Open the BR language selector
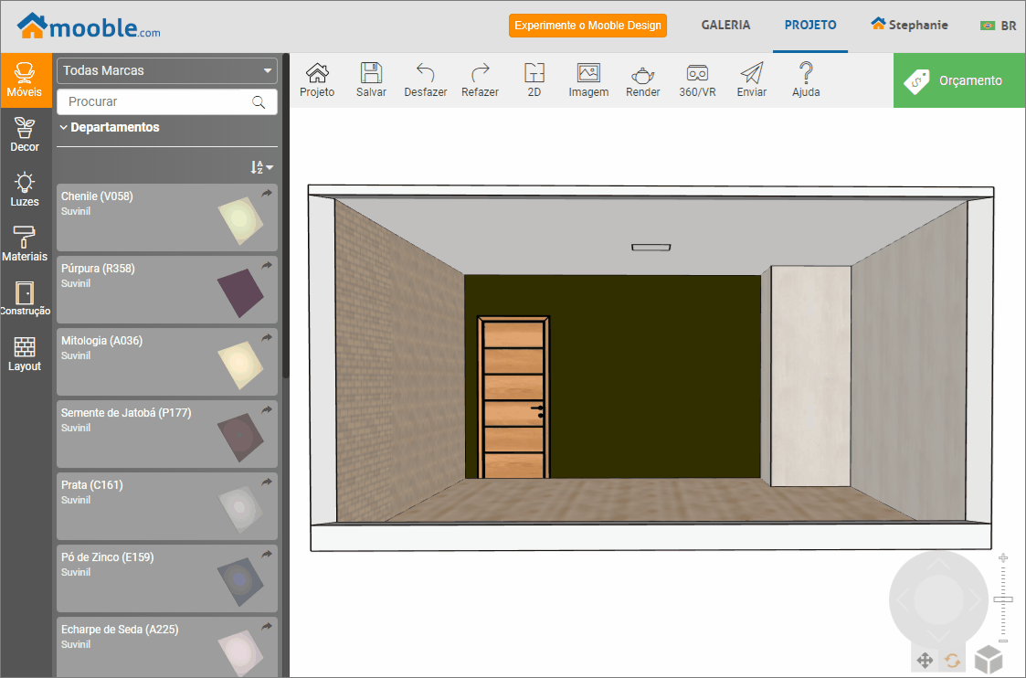Viewport: 1026px width, 678px height. (x=998, y=26)
